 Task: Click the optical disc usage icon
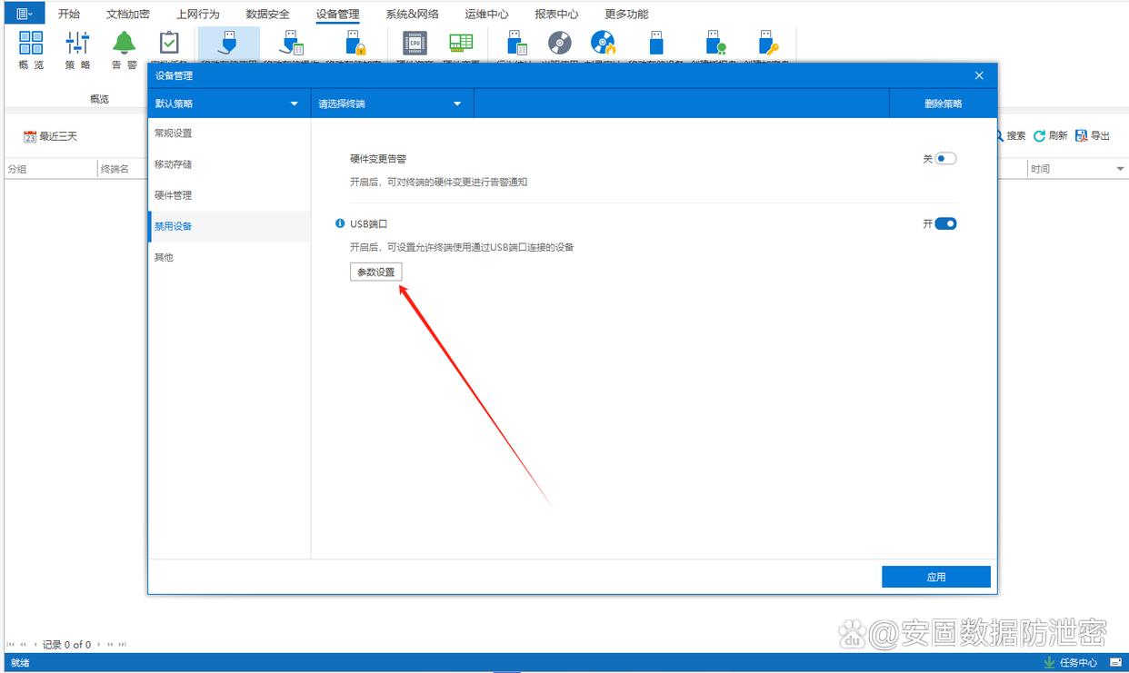coord(560,43)
